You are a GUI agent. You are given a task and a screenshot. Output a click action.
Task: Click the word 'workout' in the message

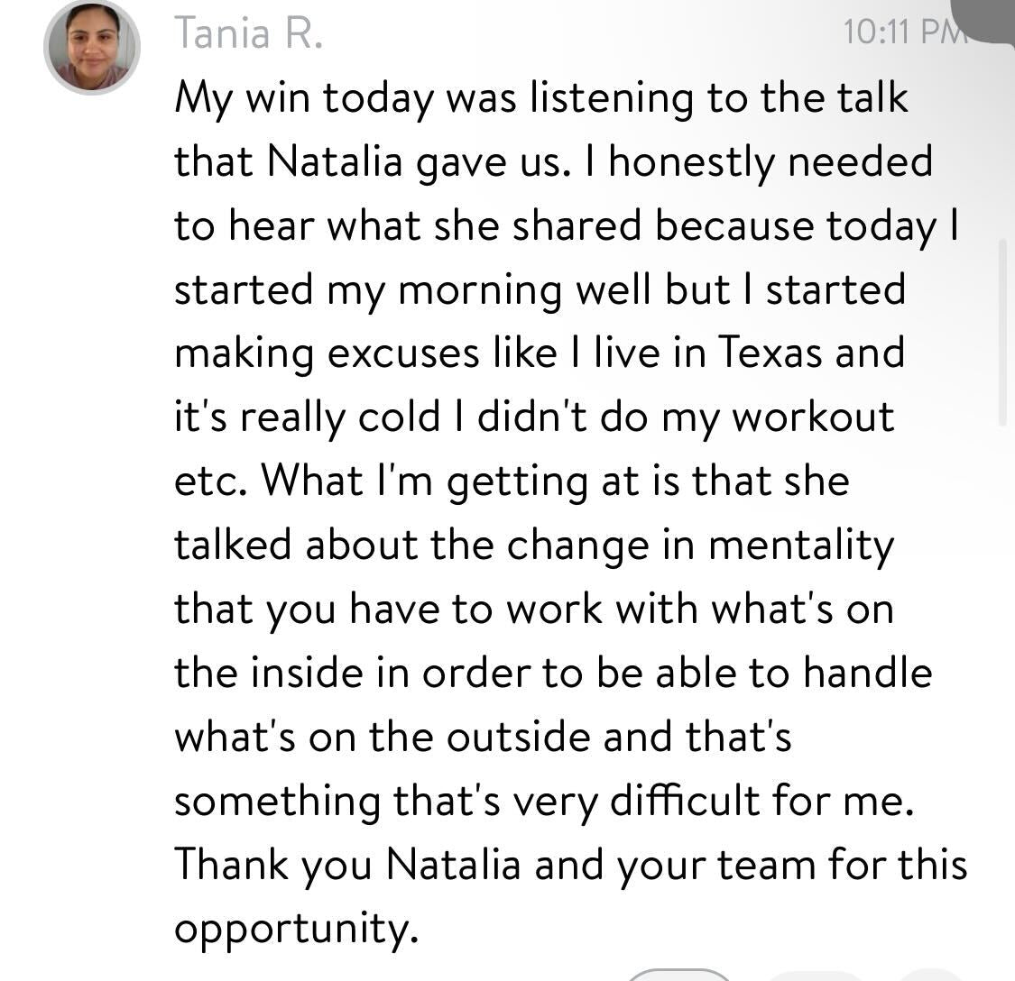812,417
